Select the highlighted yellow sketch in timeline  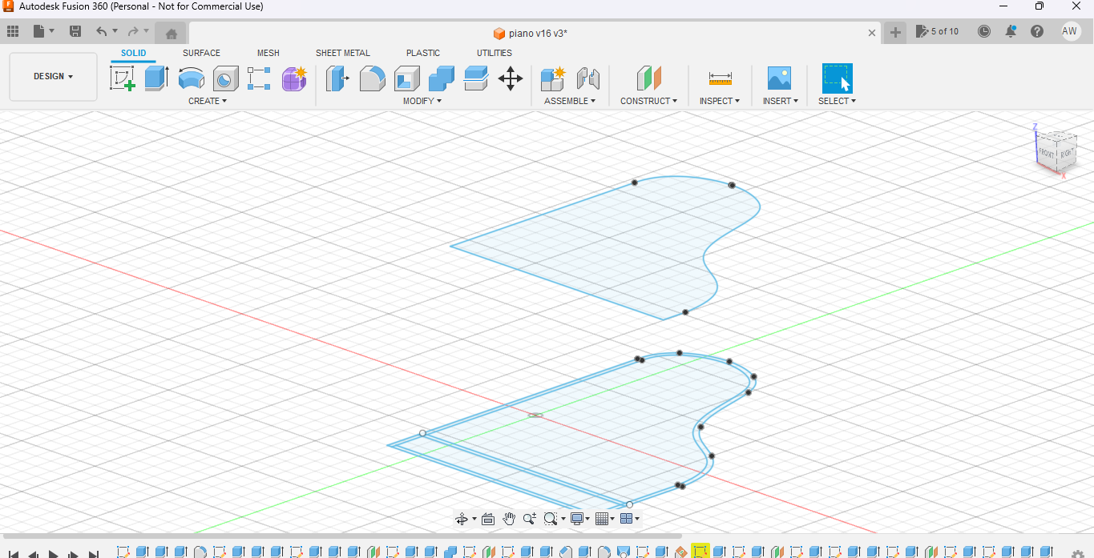pyautogui.click(x=700, y=552)
